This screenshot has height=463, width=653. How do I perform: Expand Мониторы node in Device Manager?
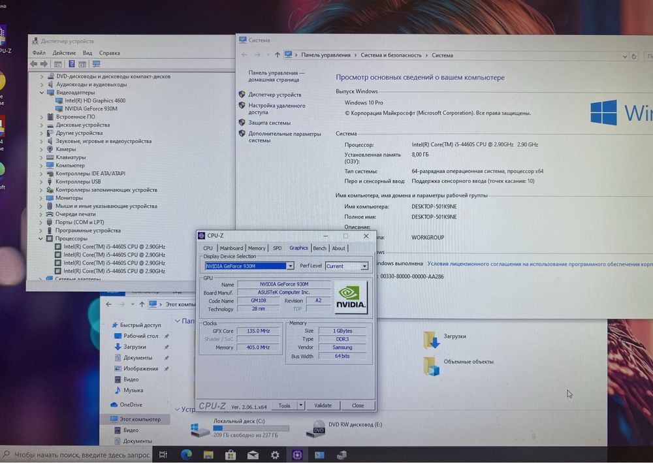[x=41, y=198]
